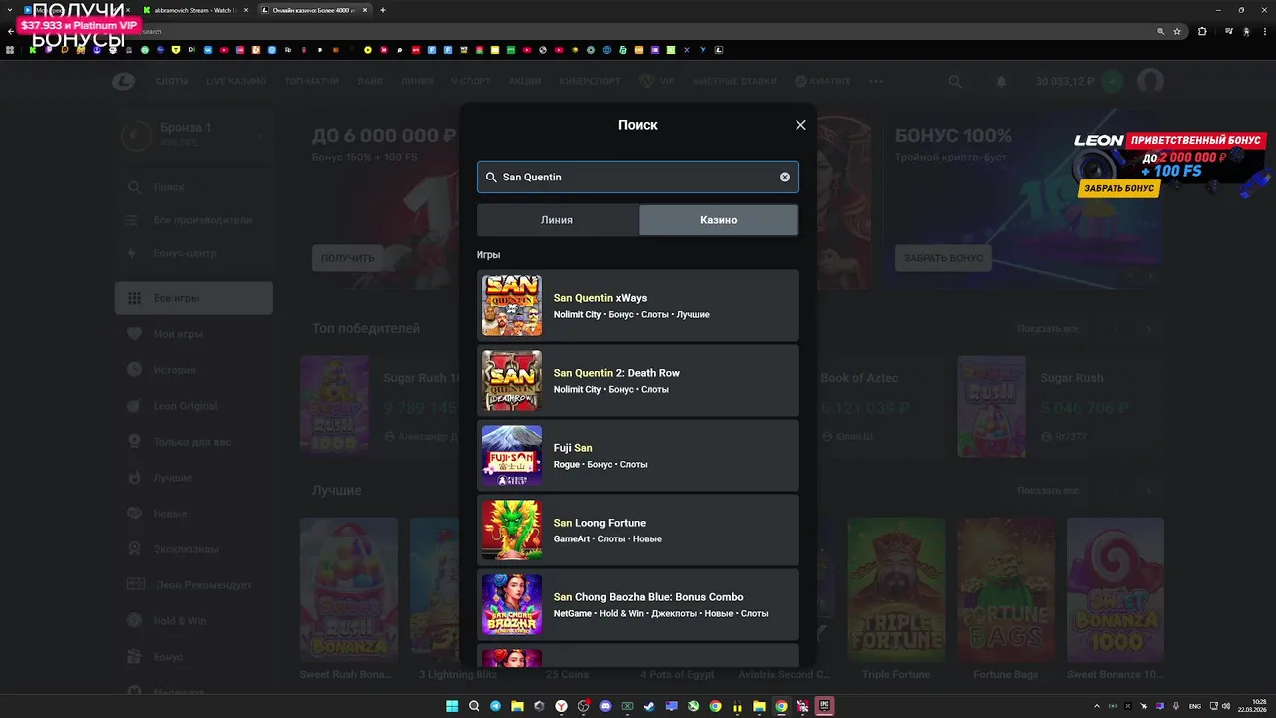The width and height of the screenshot is (1276, 718).
Task: Open San Quentin 2: Death Row thumbnail
Action: pyautogui.click(x=512, y=380)
